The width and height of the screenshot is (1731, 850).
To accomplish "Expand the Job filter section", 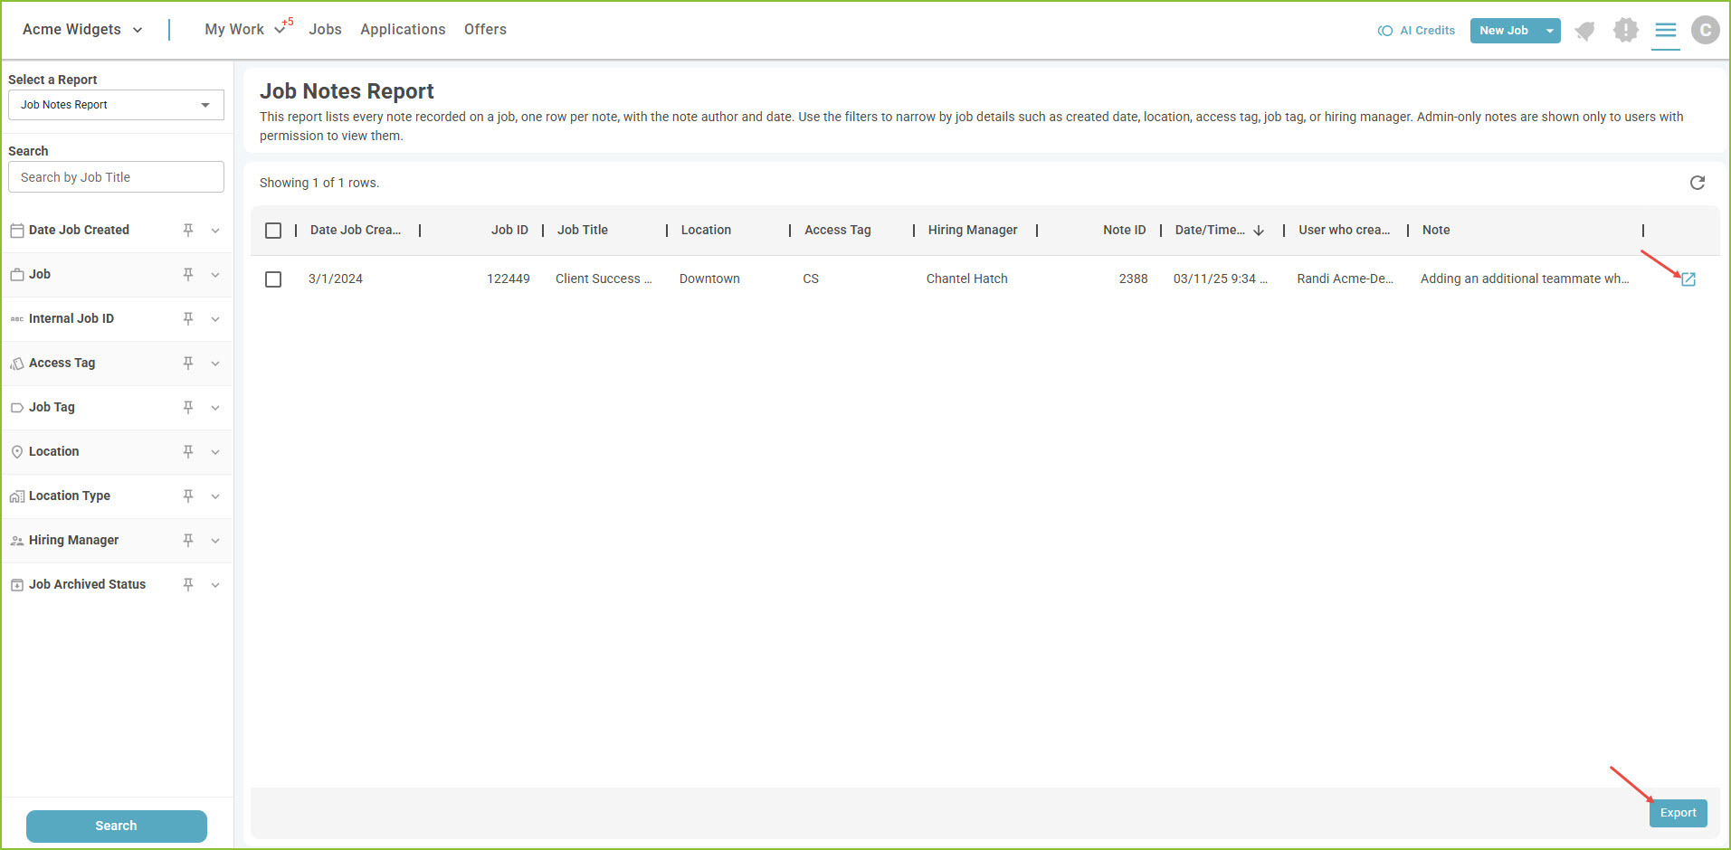I will [x=215, y=275].
